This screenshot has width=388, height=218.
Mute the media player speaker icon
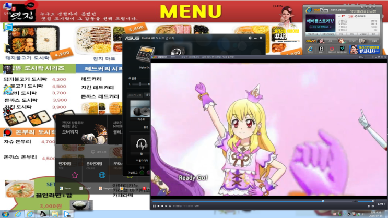tap(356, 201)
